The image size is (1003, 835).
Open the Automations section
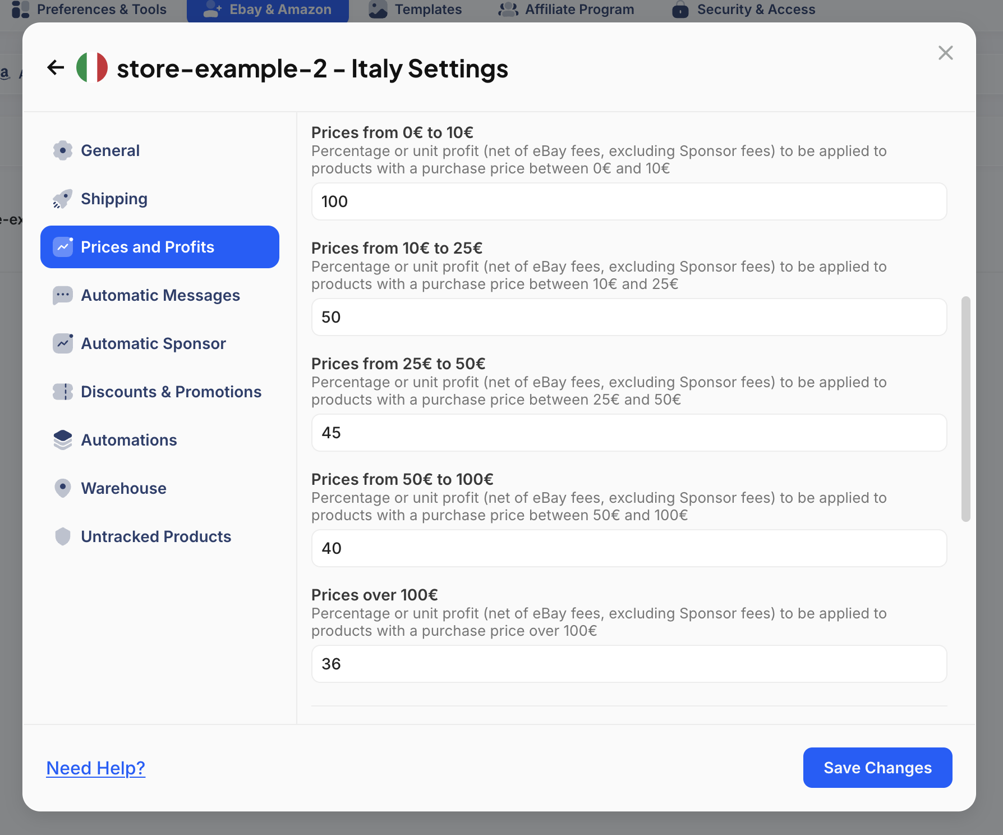coord(160,440)
